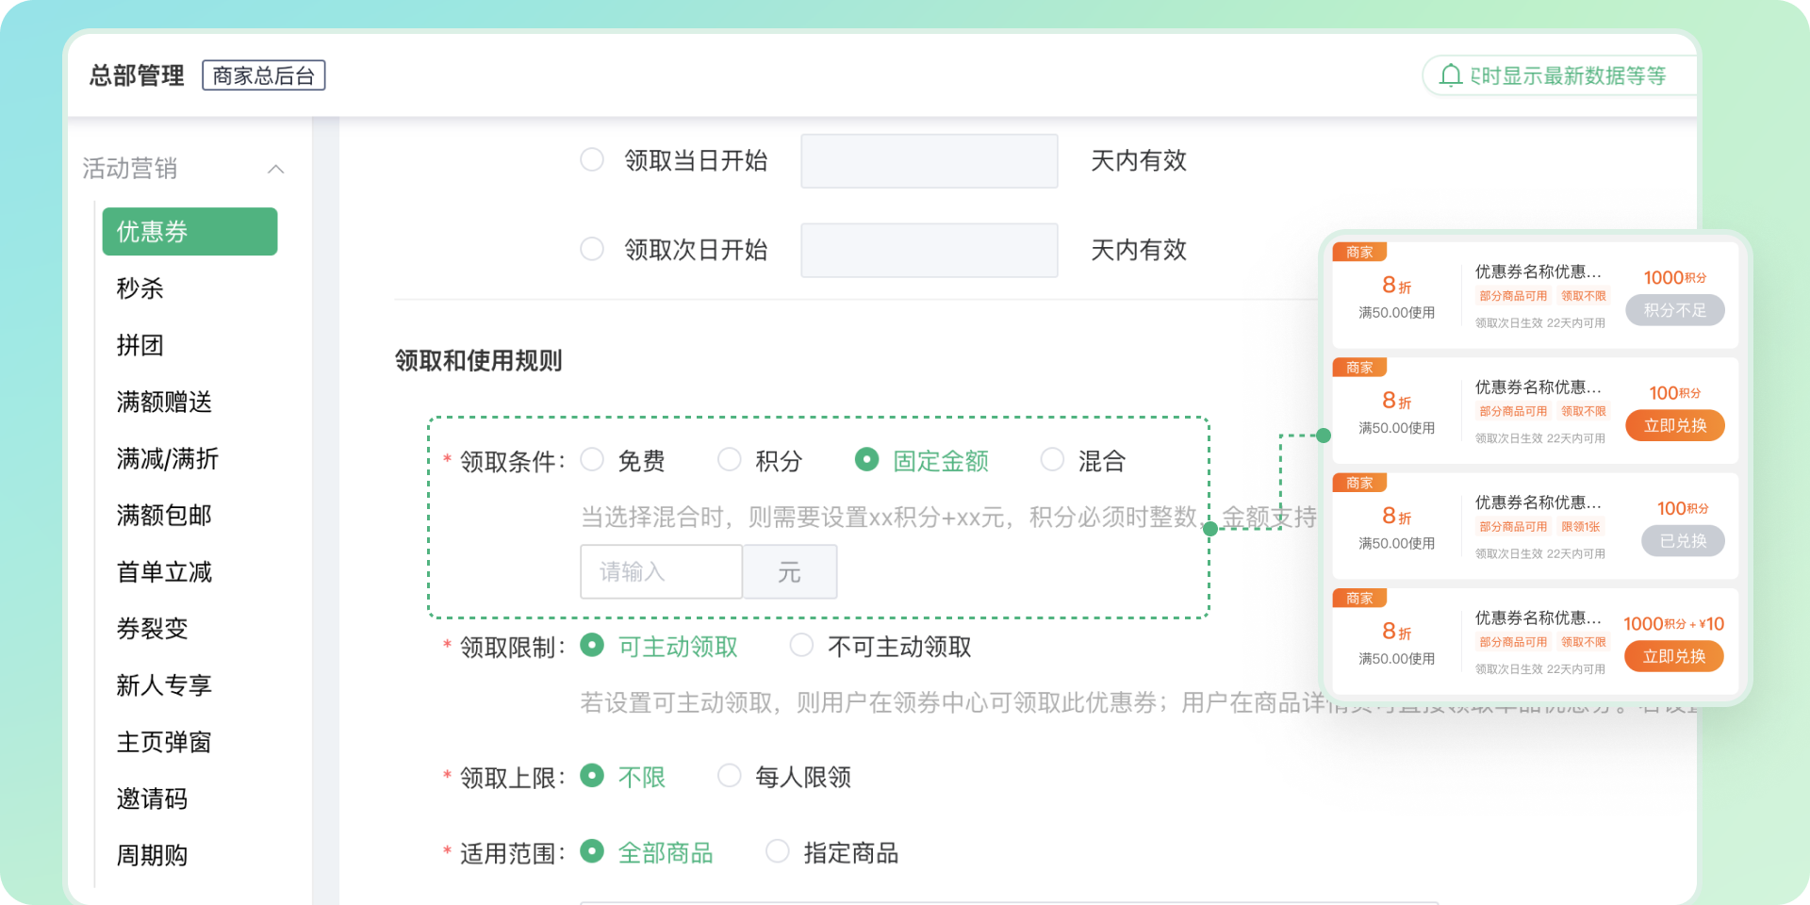
Task: Open the 秒杀 menu item
Action: (x=140, y=288)
